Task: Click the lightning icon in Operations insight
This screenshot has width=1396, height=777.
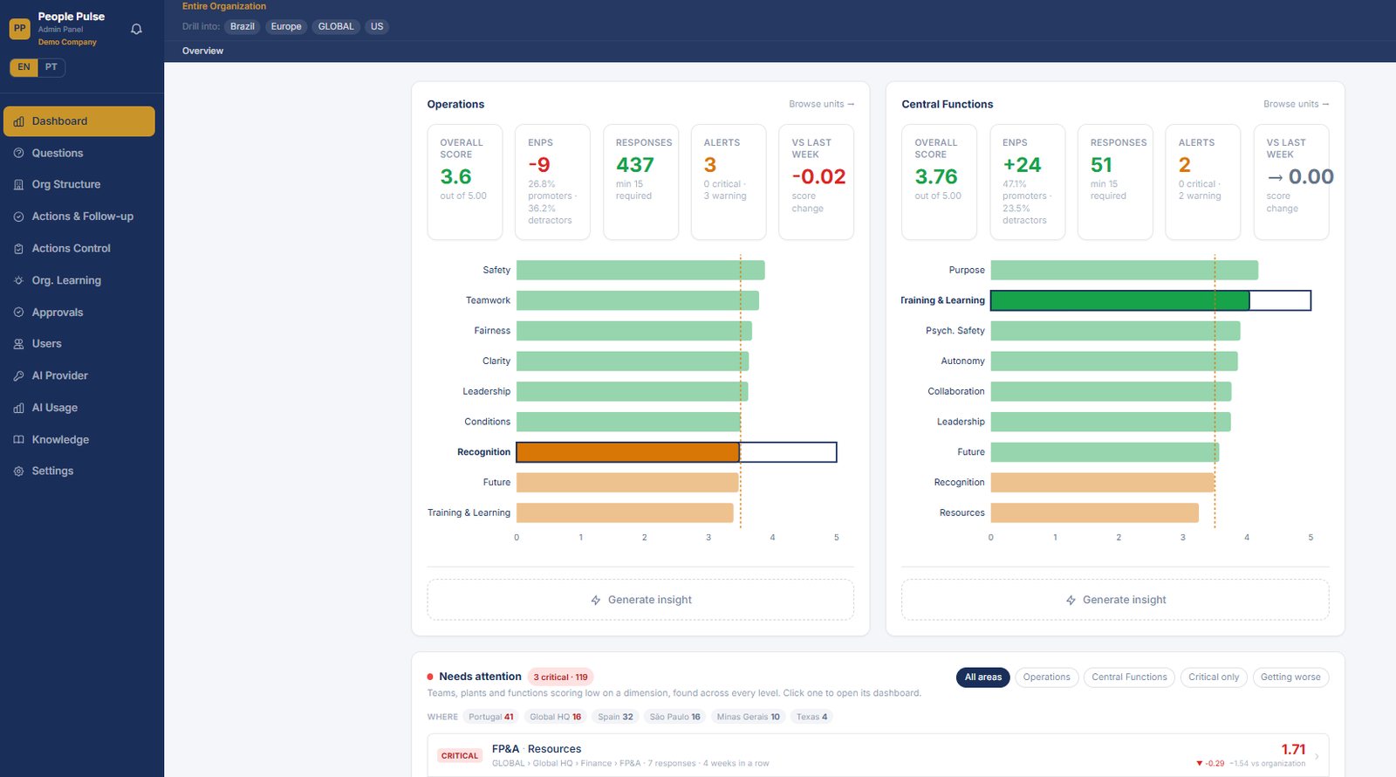Action: tap(596, 601)
